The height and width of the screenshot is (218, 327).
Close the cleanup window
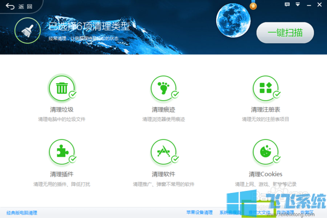pyautogui.click(x=319, y=5)
